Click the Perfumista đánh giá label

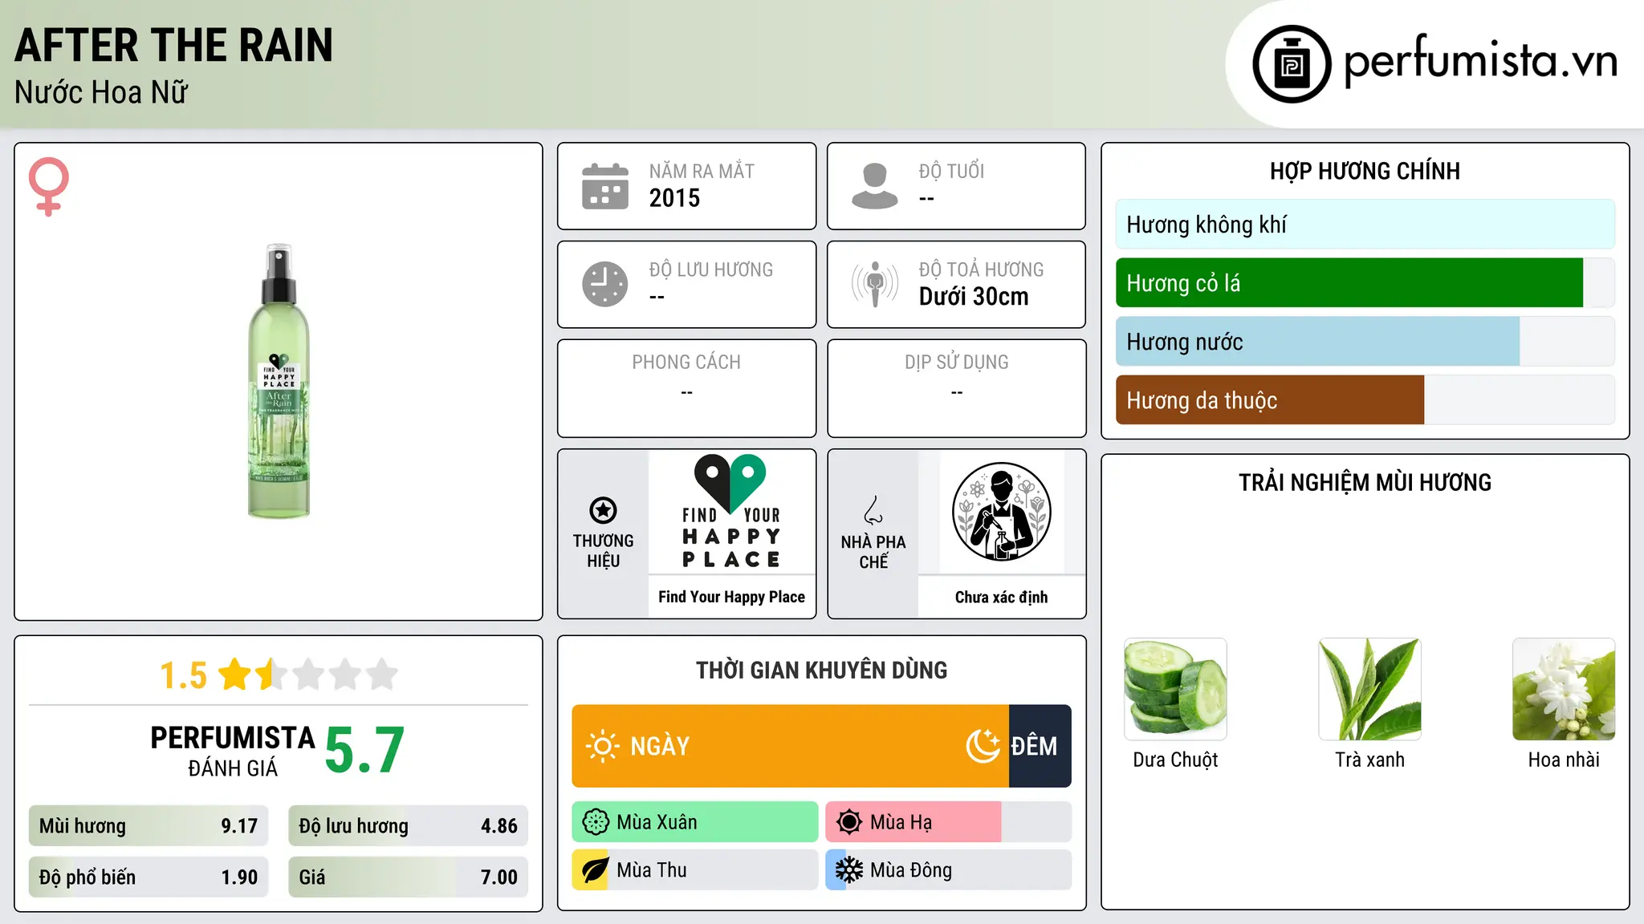233,751
